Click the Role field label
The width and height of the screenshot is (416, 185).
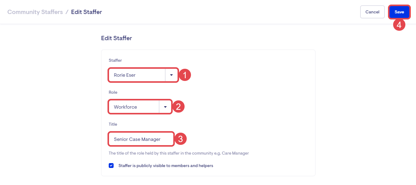tap(113, 92)
